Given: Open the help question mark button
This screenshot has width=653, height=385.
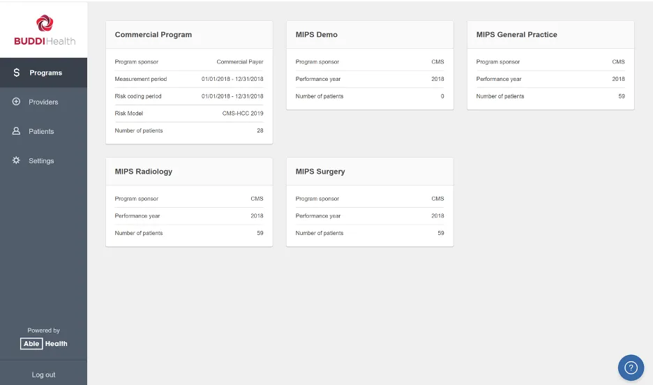Looking at the screenshot, I should coord(631,368).
